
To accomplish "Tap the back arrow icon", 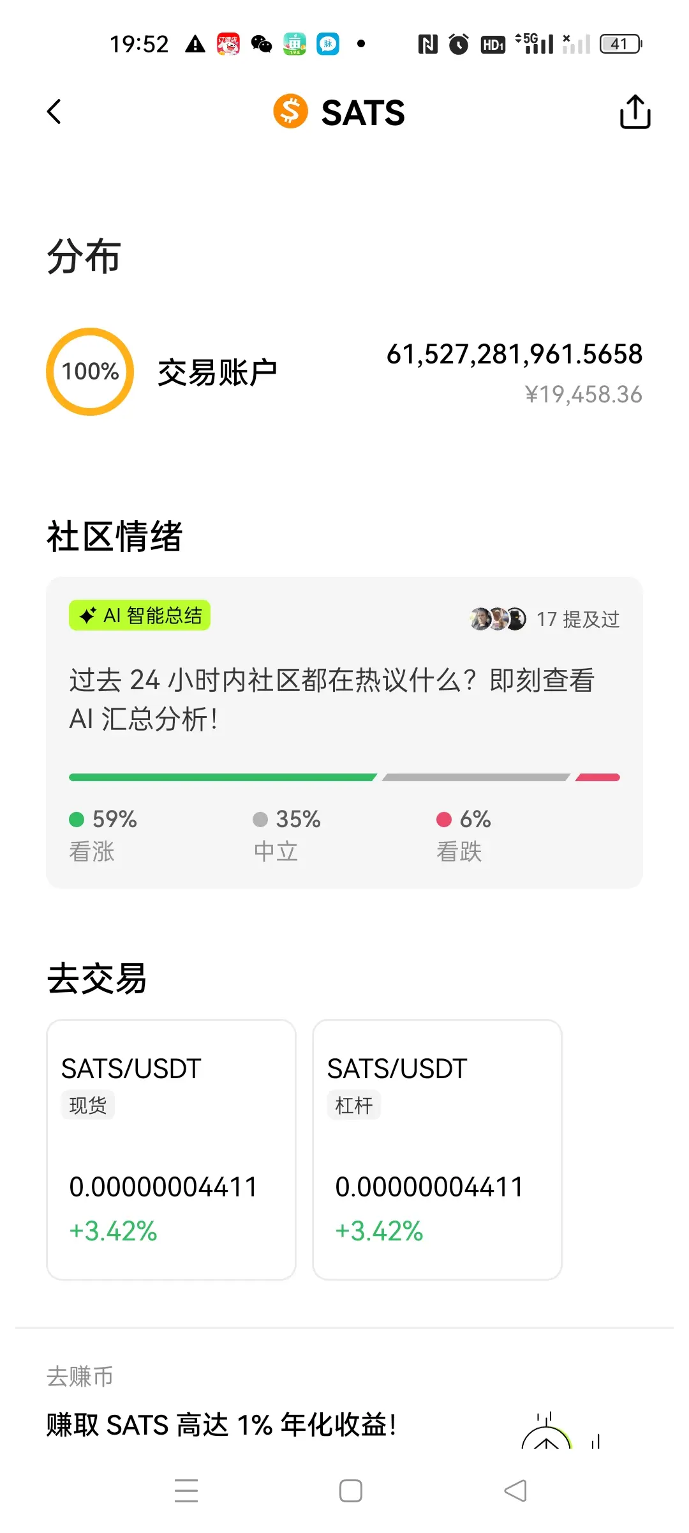I will [x=54, y=112].
